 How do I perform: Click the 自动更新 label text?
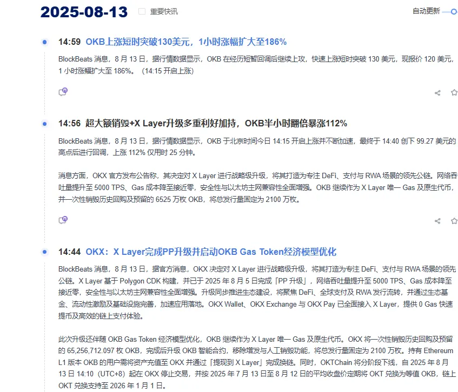[x=426, y=11]
